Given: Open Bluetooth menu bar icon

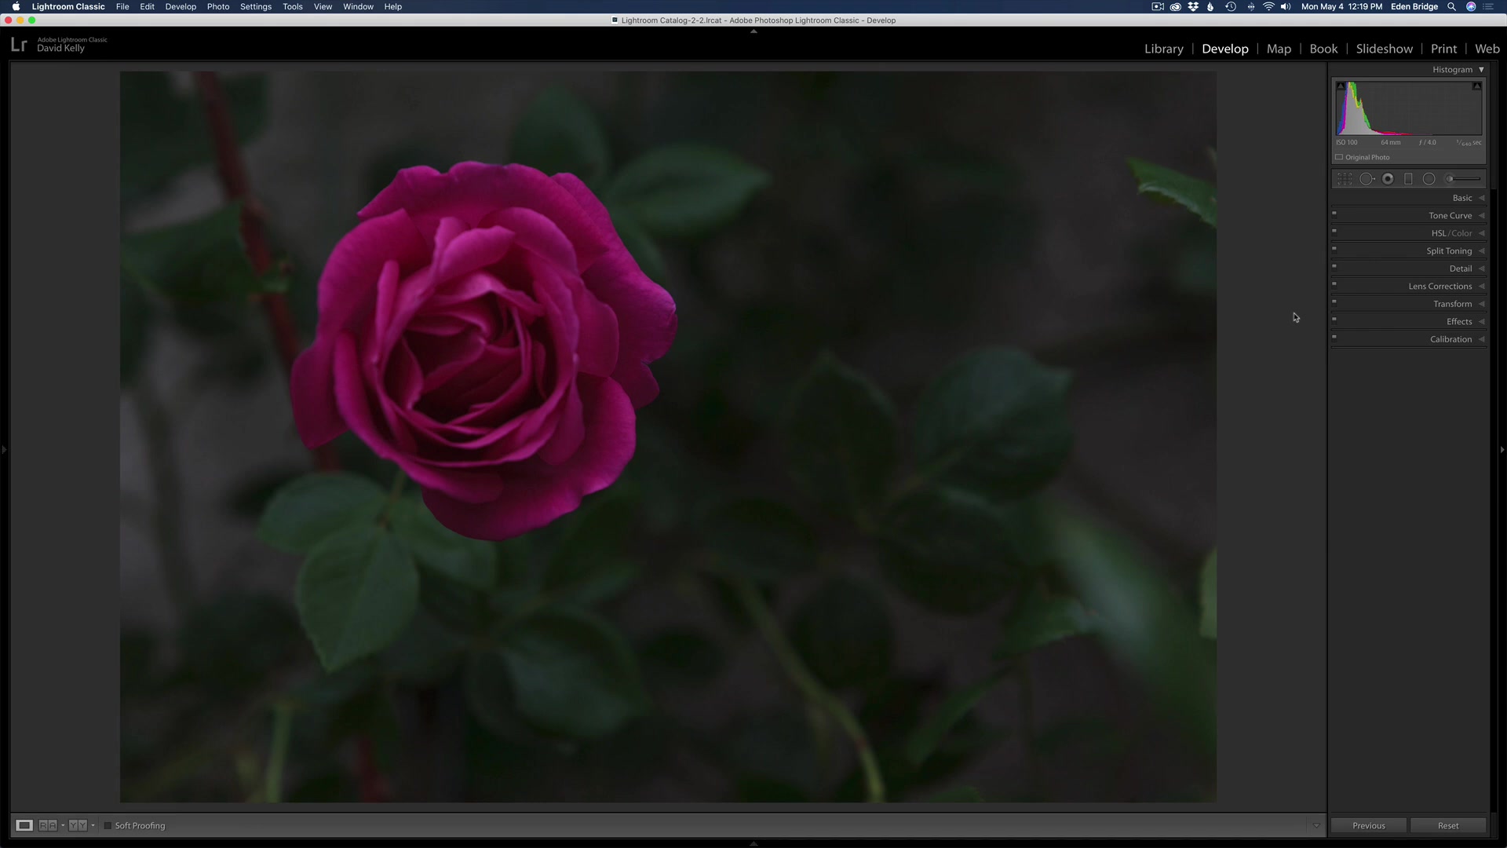Looking at the screenshot, I should click(x=1250, y=6).
